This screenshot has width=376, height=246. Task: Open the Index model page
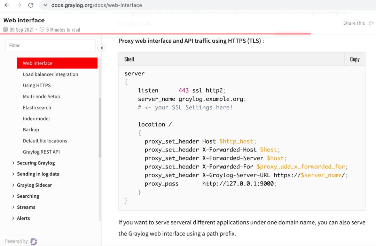point(36,119)
